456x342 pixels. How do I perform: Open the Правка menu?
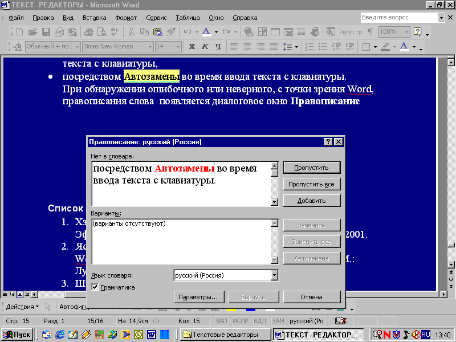[x=43, y=18]
